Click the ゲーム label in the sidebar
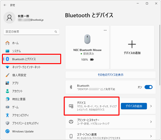Viewport: 161px width, 140px height. (15, 107)
